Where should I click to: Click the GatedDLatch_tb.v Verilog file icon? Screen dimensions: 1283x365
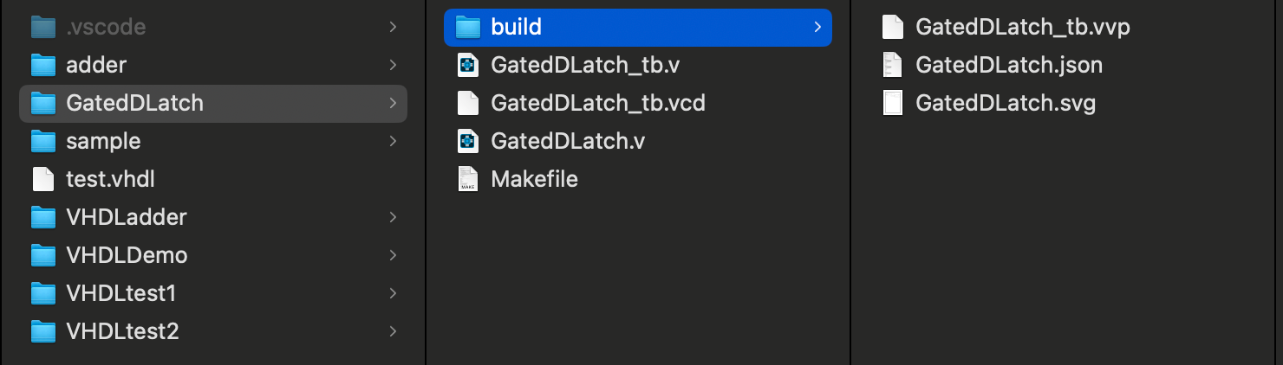[x=468, y=65]
